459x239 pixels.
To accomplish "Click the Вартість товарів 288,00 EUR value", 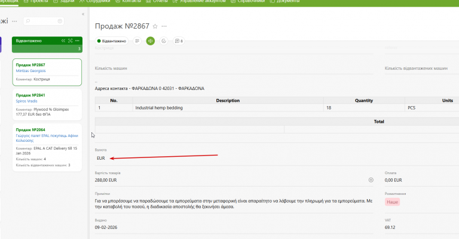I will coord(106,180).
